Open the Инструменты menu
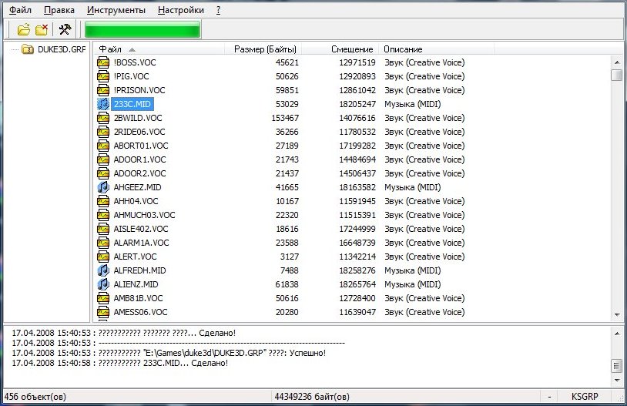 (116, 10)
